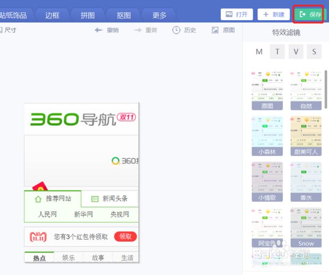Select the 抠图 cutout tab

coord(124,15)
